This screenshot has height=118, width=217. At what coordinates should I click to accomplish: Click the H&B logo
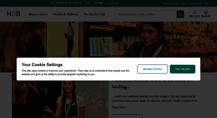(14, 14)
